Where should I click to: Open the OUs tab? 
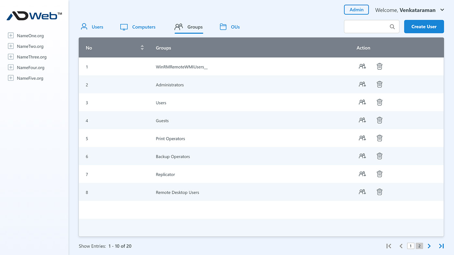tap(230, 27)
